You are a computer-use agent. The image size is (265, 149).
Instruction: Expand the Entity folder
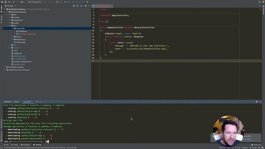pos(12,37)
